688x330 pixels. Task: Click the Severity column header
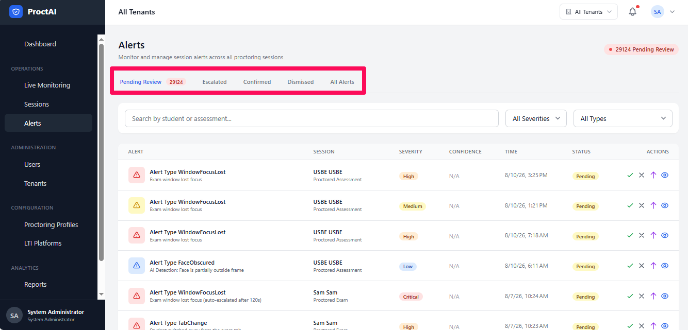(411, 152)
